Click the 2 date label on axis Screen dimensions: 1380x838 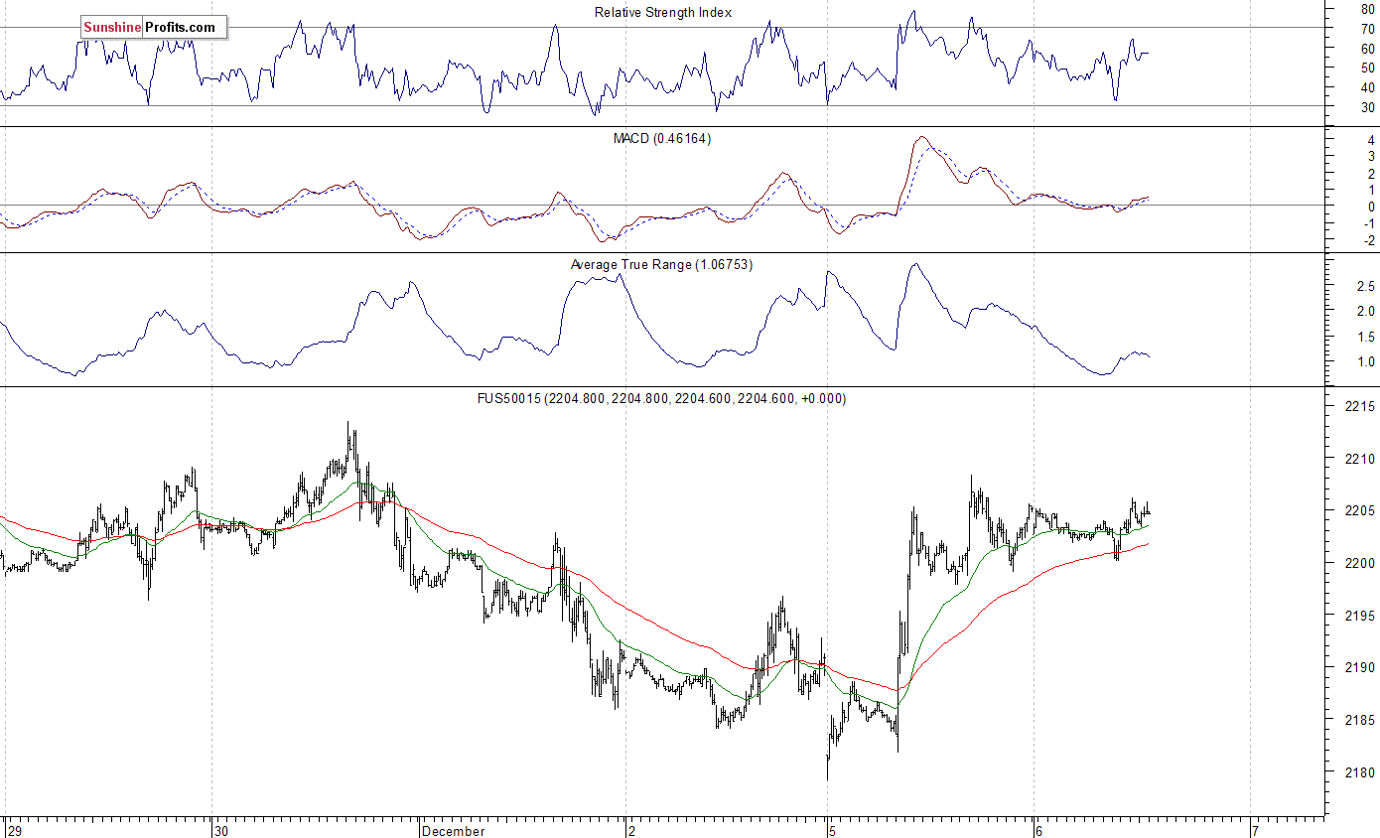631,830
